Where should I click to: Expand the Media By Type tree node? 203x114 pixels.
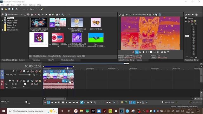point(2,20)
